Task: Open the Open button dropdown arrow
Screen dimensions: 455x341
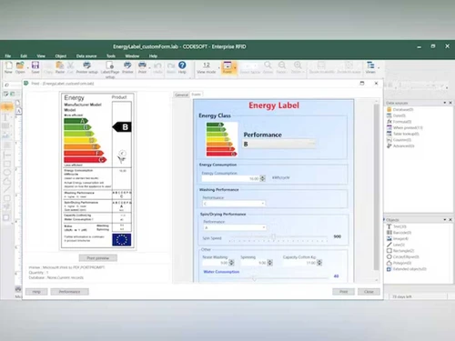Action: pos(27,67)
